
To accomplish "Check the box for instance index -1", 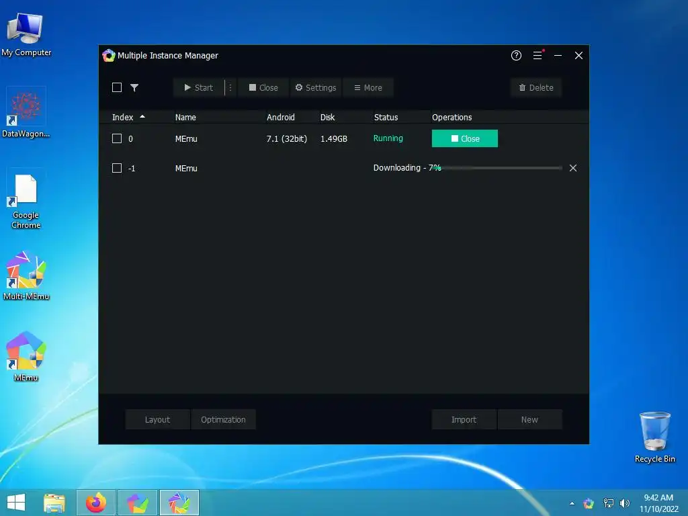I will [x=117, y=168].
